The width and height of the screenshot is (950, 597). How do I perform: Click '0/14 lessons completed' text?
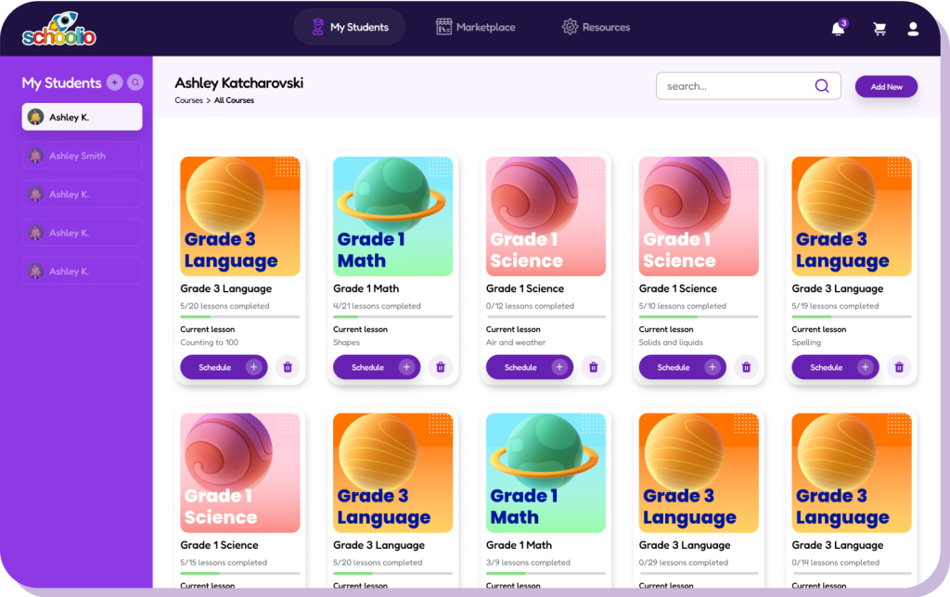tap(836, 563)
